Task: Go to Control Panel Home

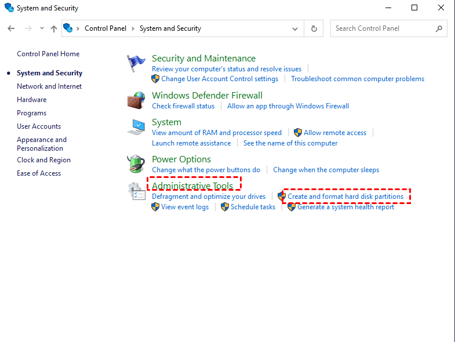Action: coord(48,54)
